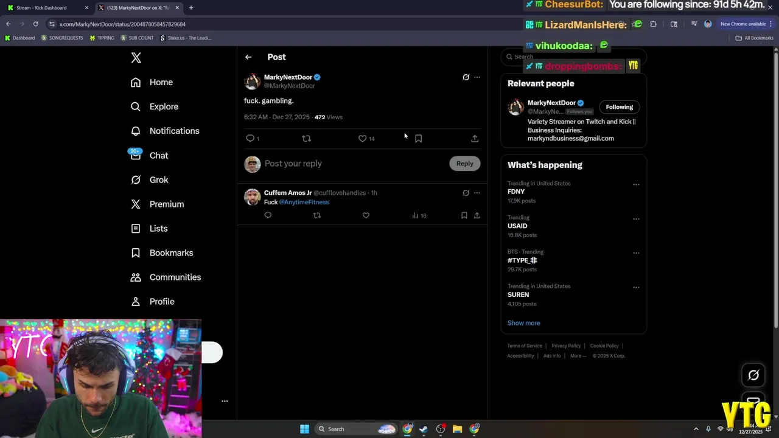This screenshot has width=779, height=438.
Task: Share Cuffem Amos Jr's comment
Action: [477, 215]
